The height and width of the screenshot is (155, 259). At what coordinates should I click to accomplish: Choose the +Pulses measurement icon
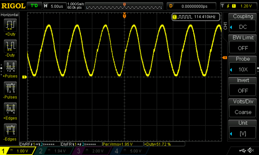pos(10,68)
